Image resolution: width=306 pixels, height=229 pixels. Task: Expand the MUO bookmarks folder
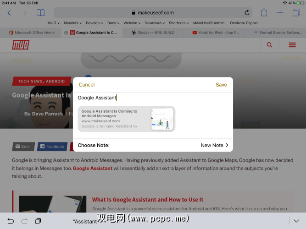[x=54, y=23]
